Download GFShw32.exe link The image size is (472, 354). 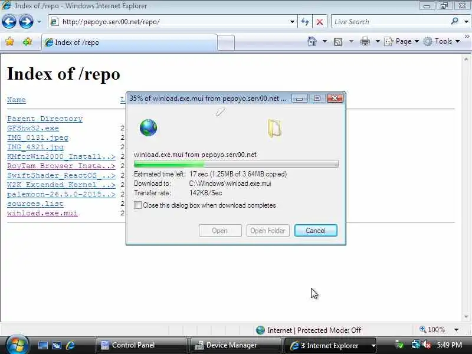tap(33, 128)
